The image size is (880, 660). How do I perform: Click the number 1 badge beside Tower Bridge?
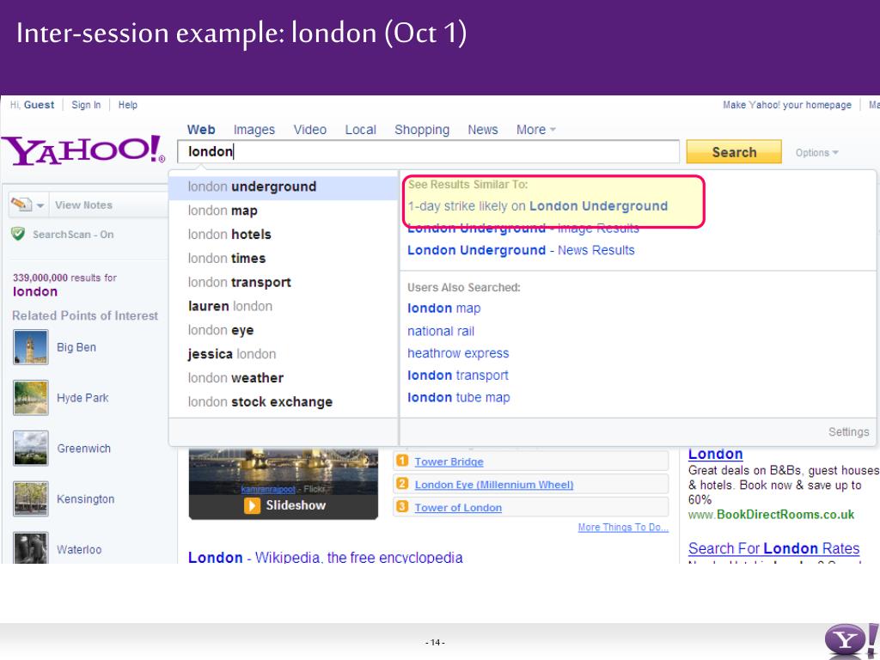[402, 461]
